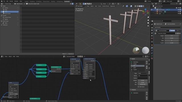The height and width of the screenshot is (102, 182).
Task: Click the outliner search field
Action: (x=165, y=4)
